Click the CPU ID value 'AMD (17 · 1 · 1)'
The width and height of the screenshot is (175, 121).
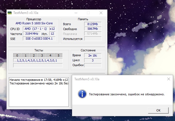(36, 29)
